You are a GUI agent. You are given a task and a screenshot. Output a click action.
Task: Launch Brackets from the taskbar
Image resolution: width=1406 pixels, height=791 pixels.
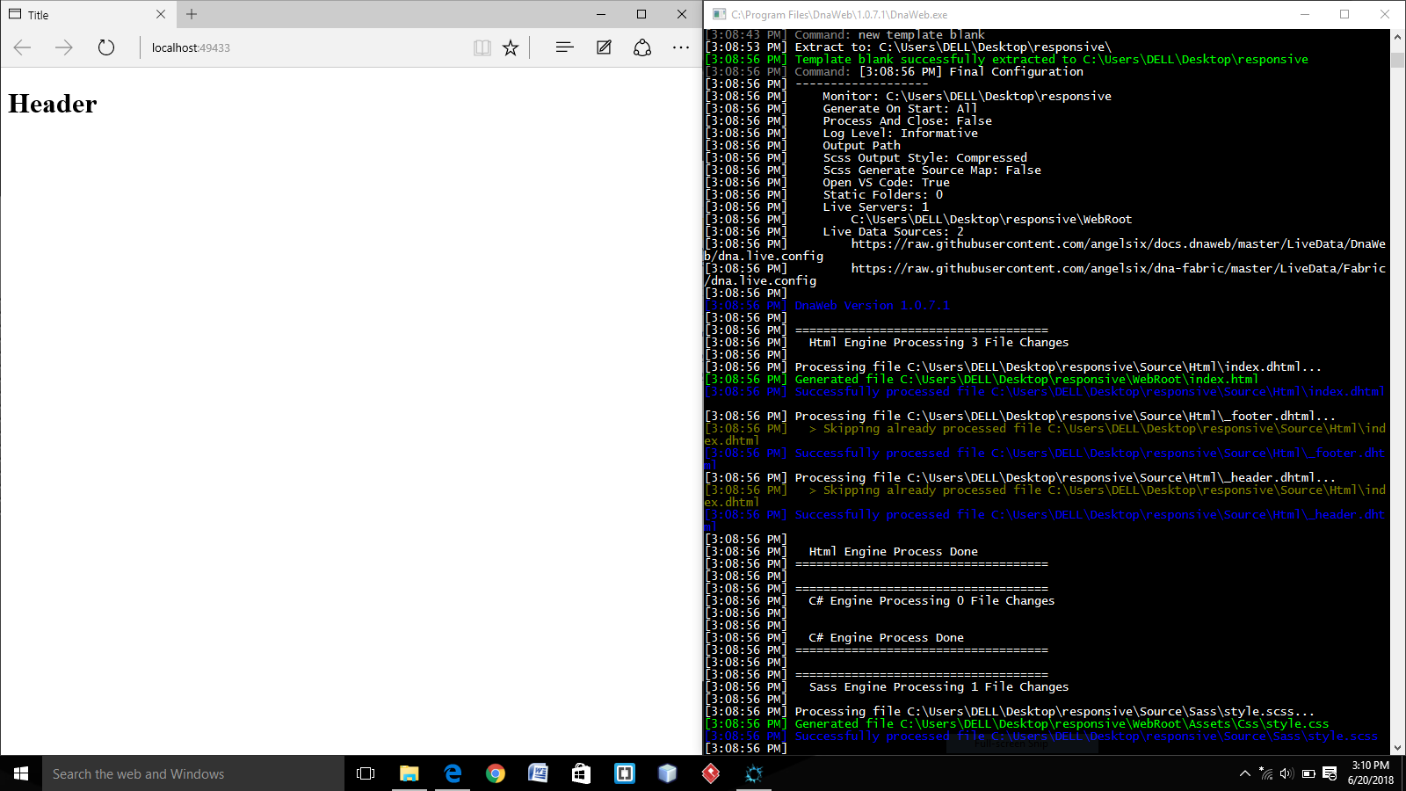pyautogui.click(x=624, y=773)
